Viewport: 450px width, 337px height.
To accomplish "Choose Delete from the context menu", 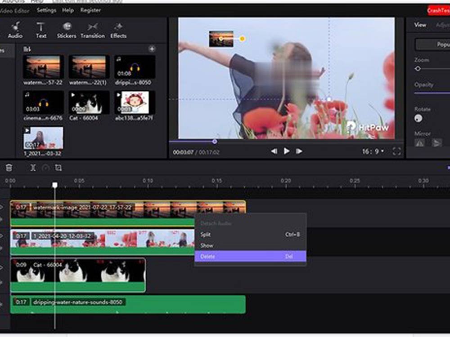I will tap(250, 256).
